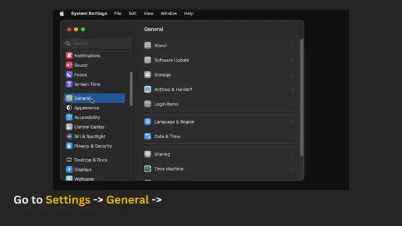Open the Login Items label text

[x=166, y=104]
